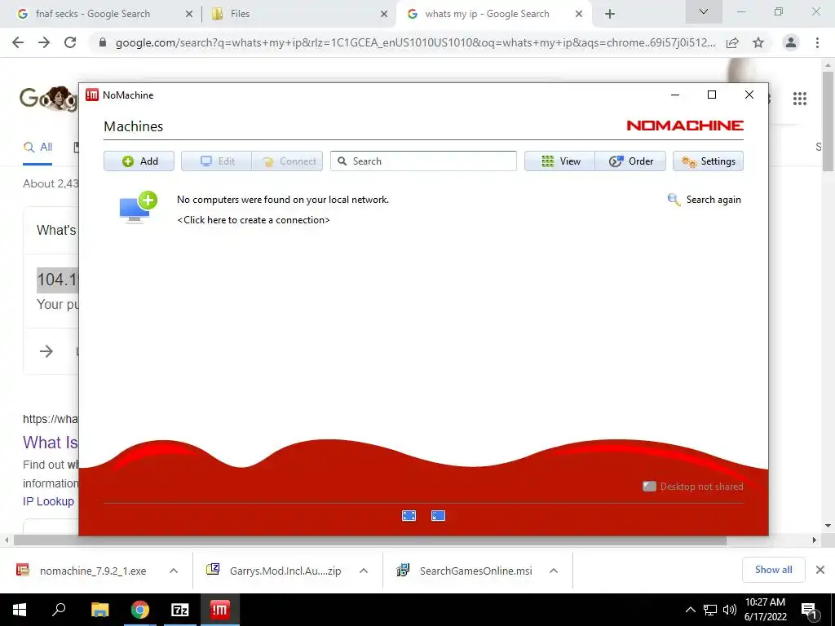The height and width of the screenshot is (626, 835).
Task: Select the 'whats my ip - Google Search' tab
Action: (487, 14)
